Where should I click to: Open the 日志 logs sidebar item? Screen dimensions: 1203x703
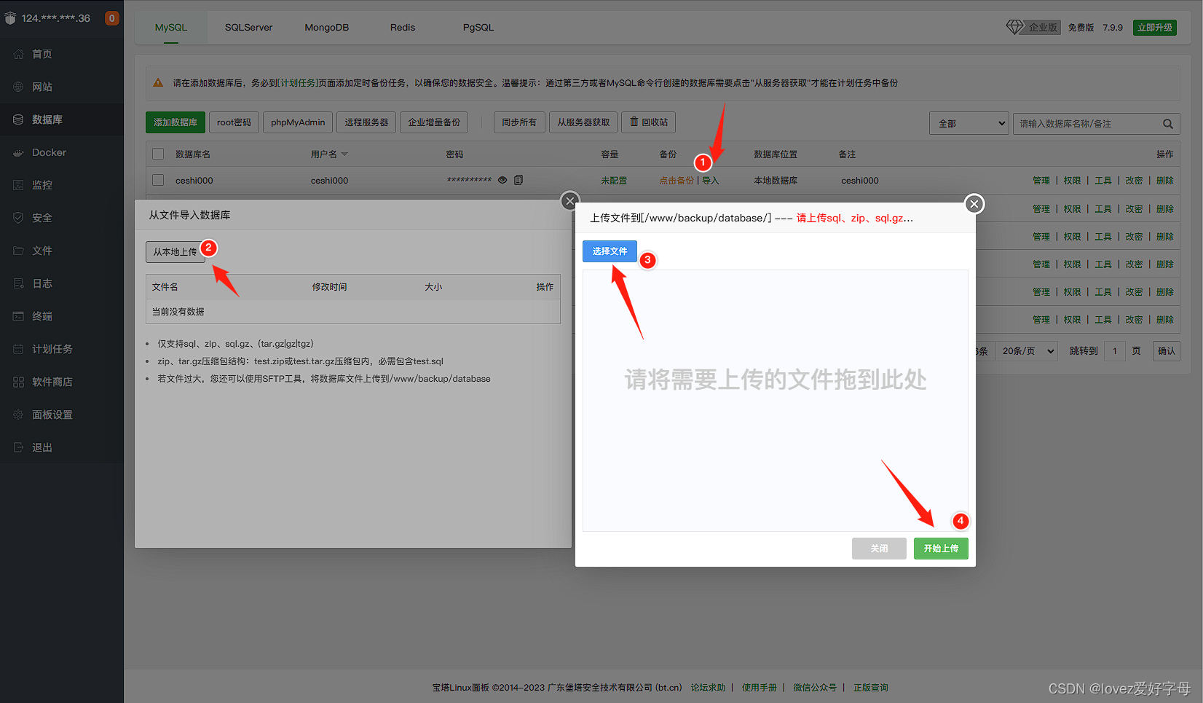point(62,283)
